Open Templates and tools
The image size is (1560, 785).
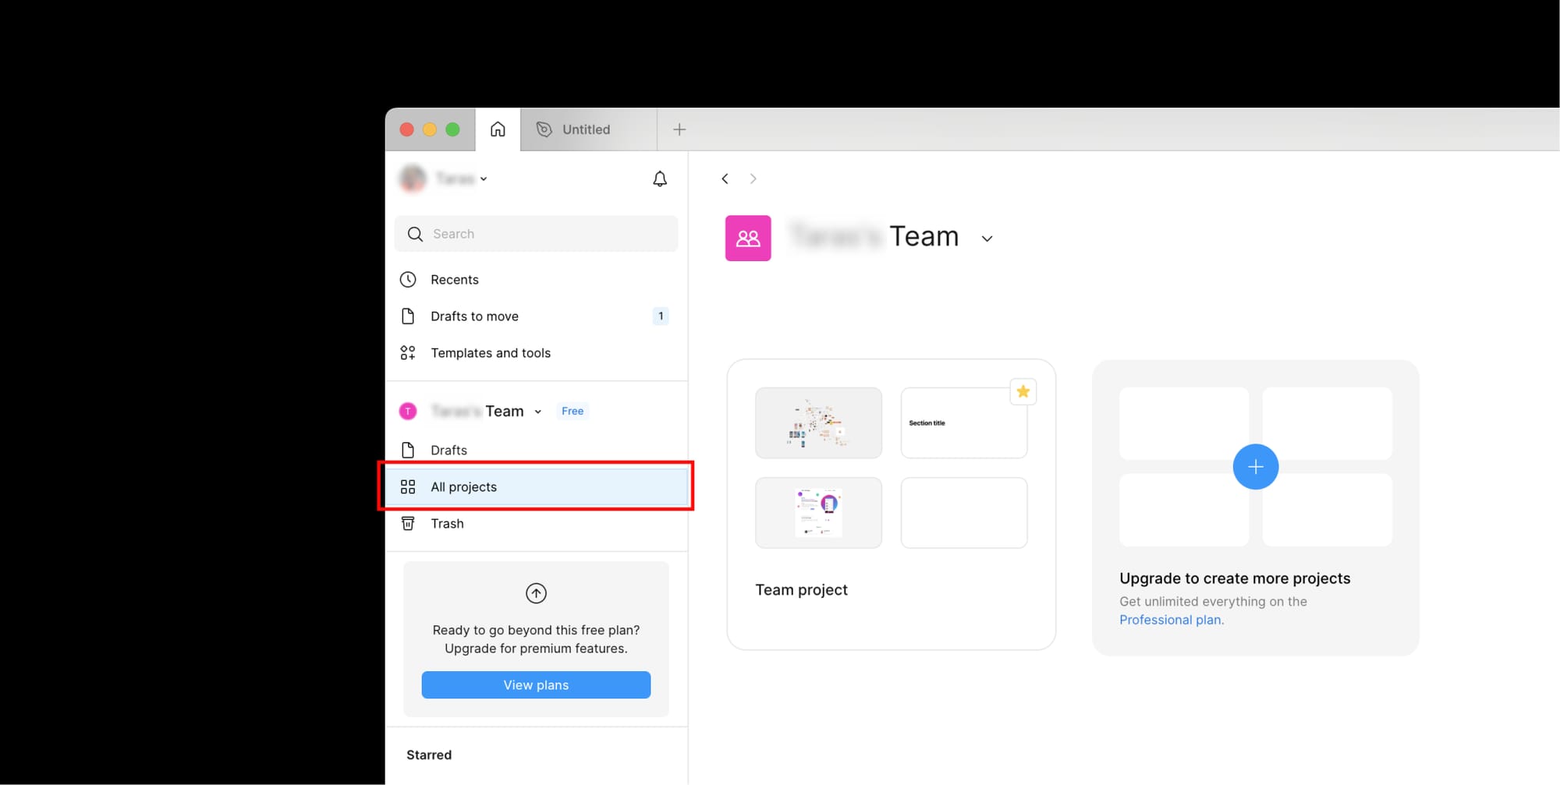(x=536, y=353)
